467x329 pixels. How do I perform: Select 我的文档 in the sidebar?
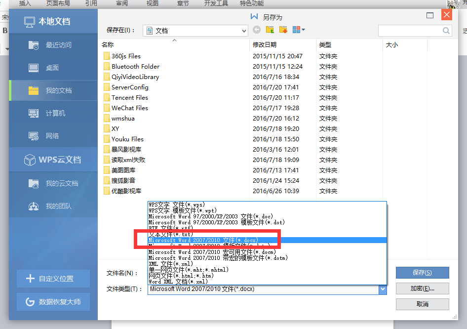pos(53,90)
